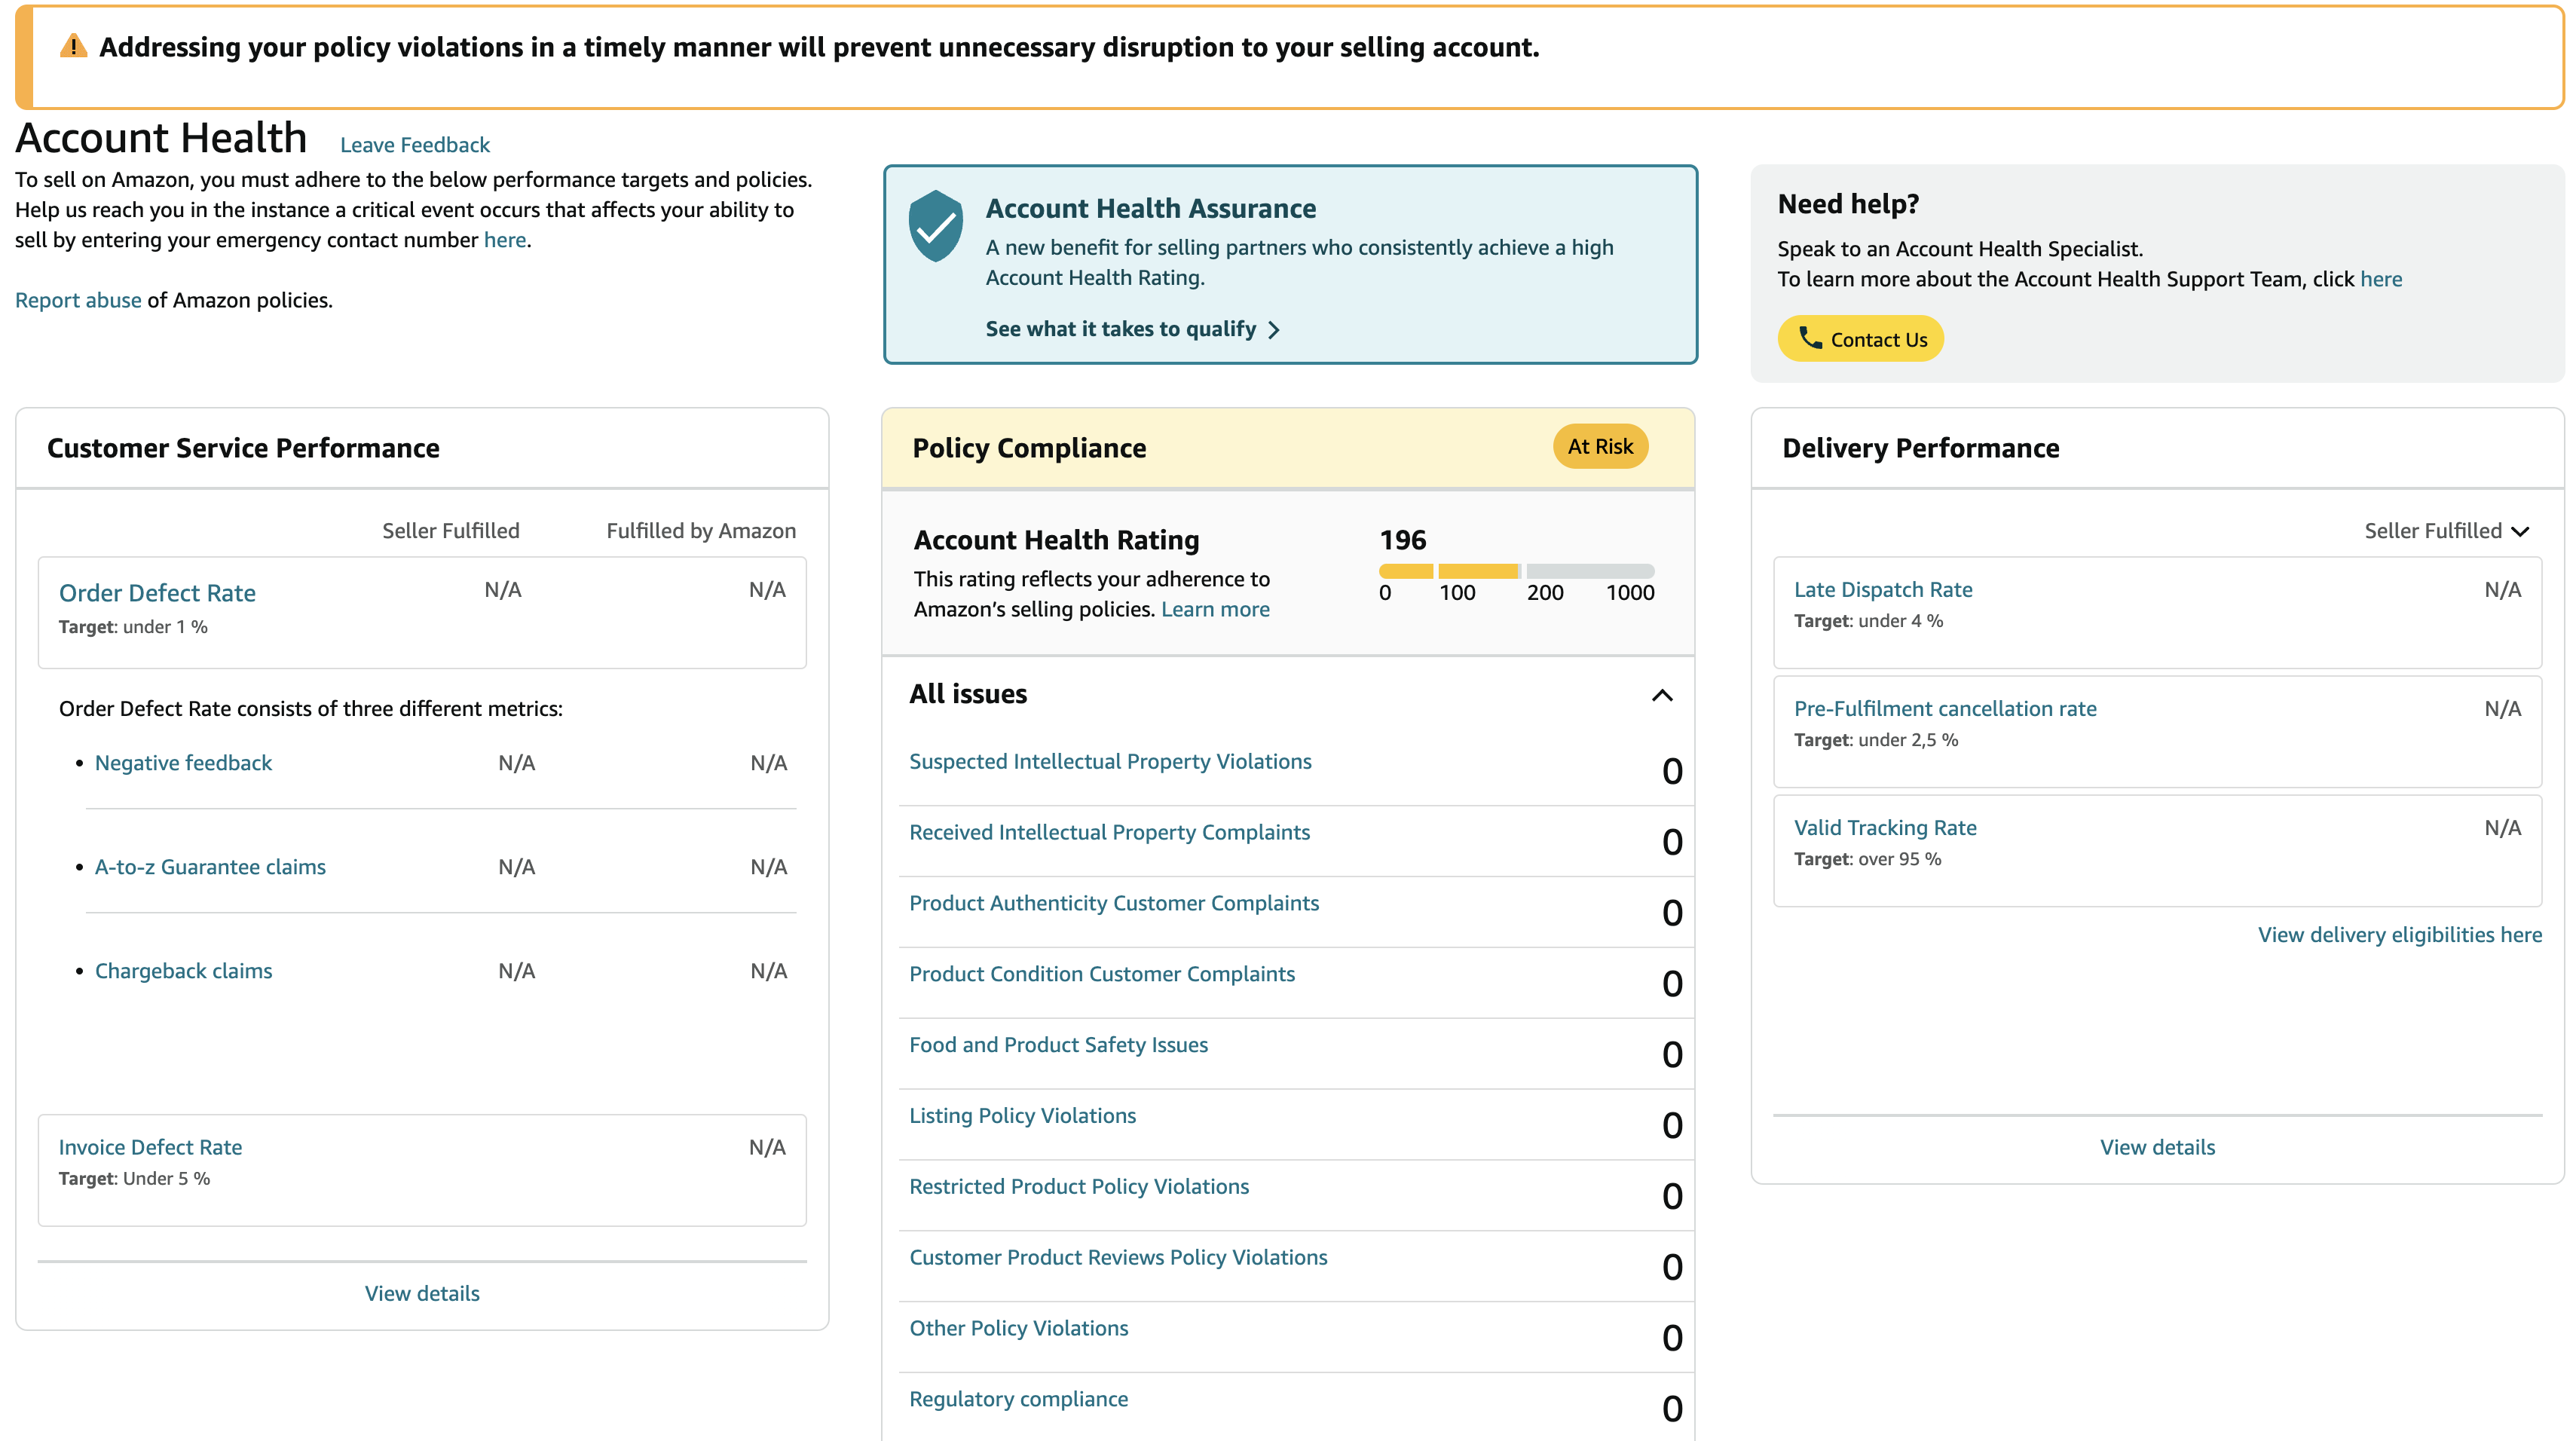
Task: Click Learn more about Account Health Rating
Action: pos(1215,609)
